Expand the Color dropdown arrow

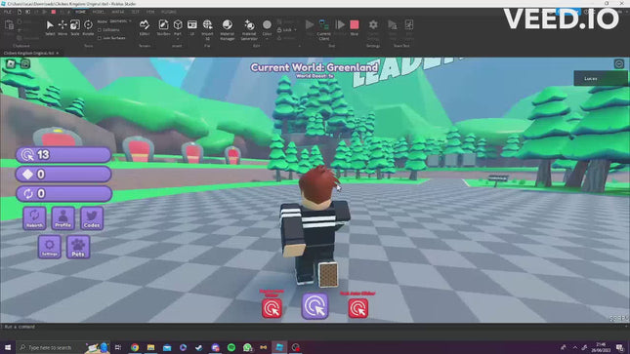267,39
